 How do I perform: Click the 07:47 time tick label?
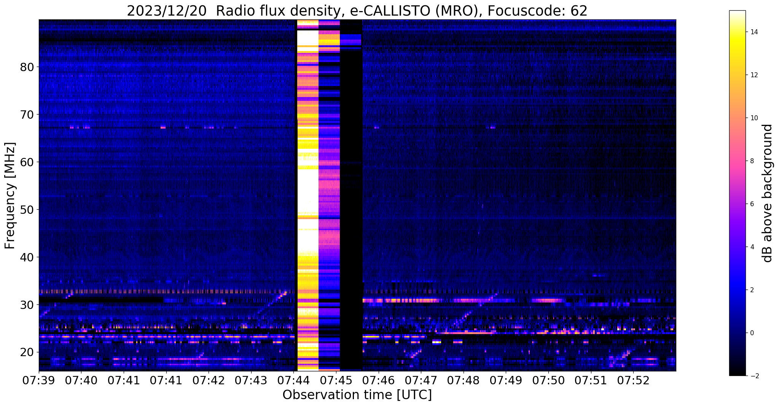click(421, 380)
